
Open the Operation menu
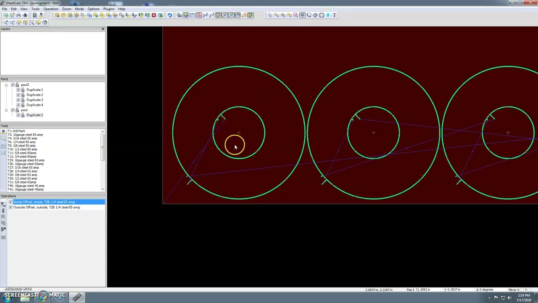point(51,9)
